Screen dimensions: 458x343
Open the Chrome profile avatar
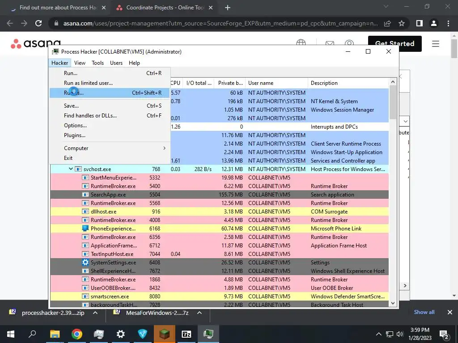[x=434, y=23]
